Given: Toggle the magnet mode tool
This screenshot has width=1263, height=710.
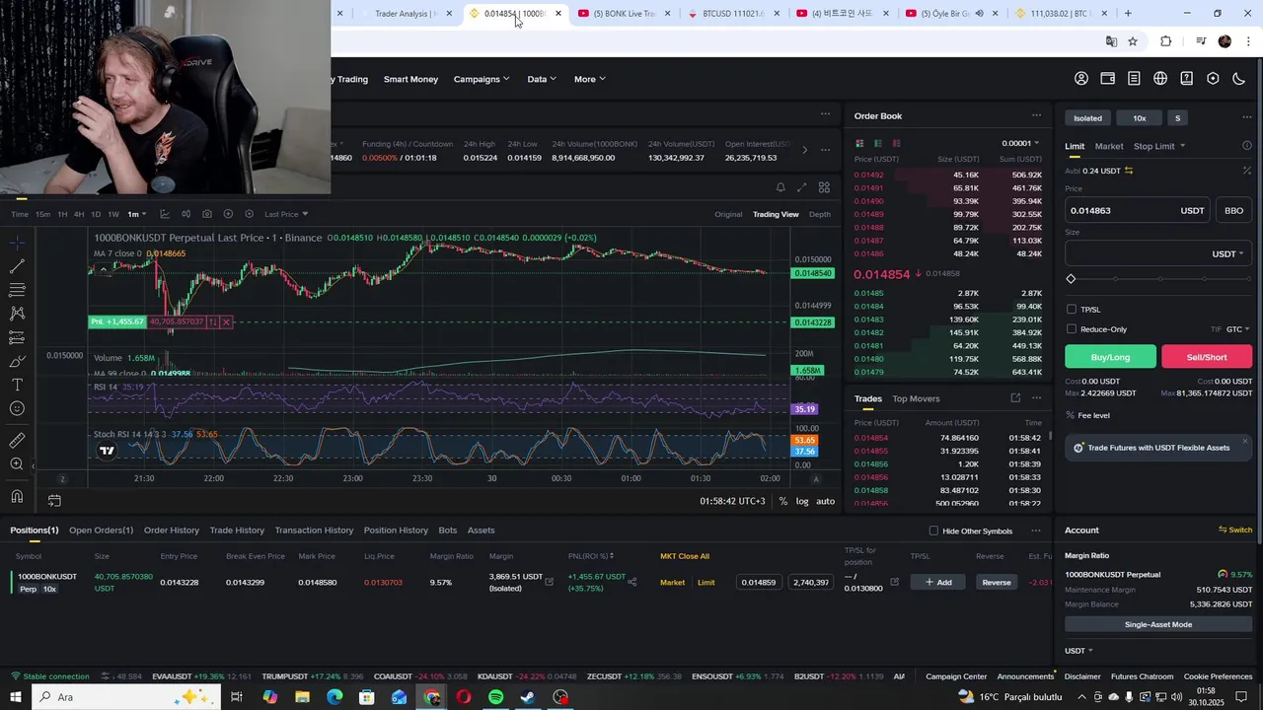Looking at the screenshot, I should coord(17,497).
